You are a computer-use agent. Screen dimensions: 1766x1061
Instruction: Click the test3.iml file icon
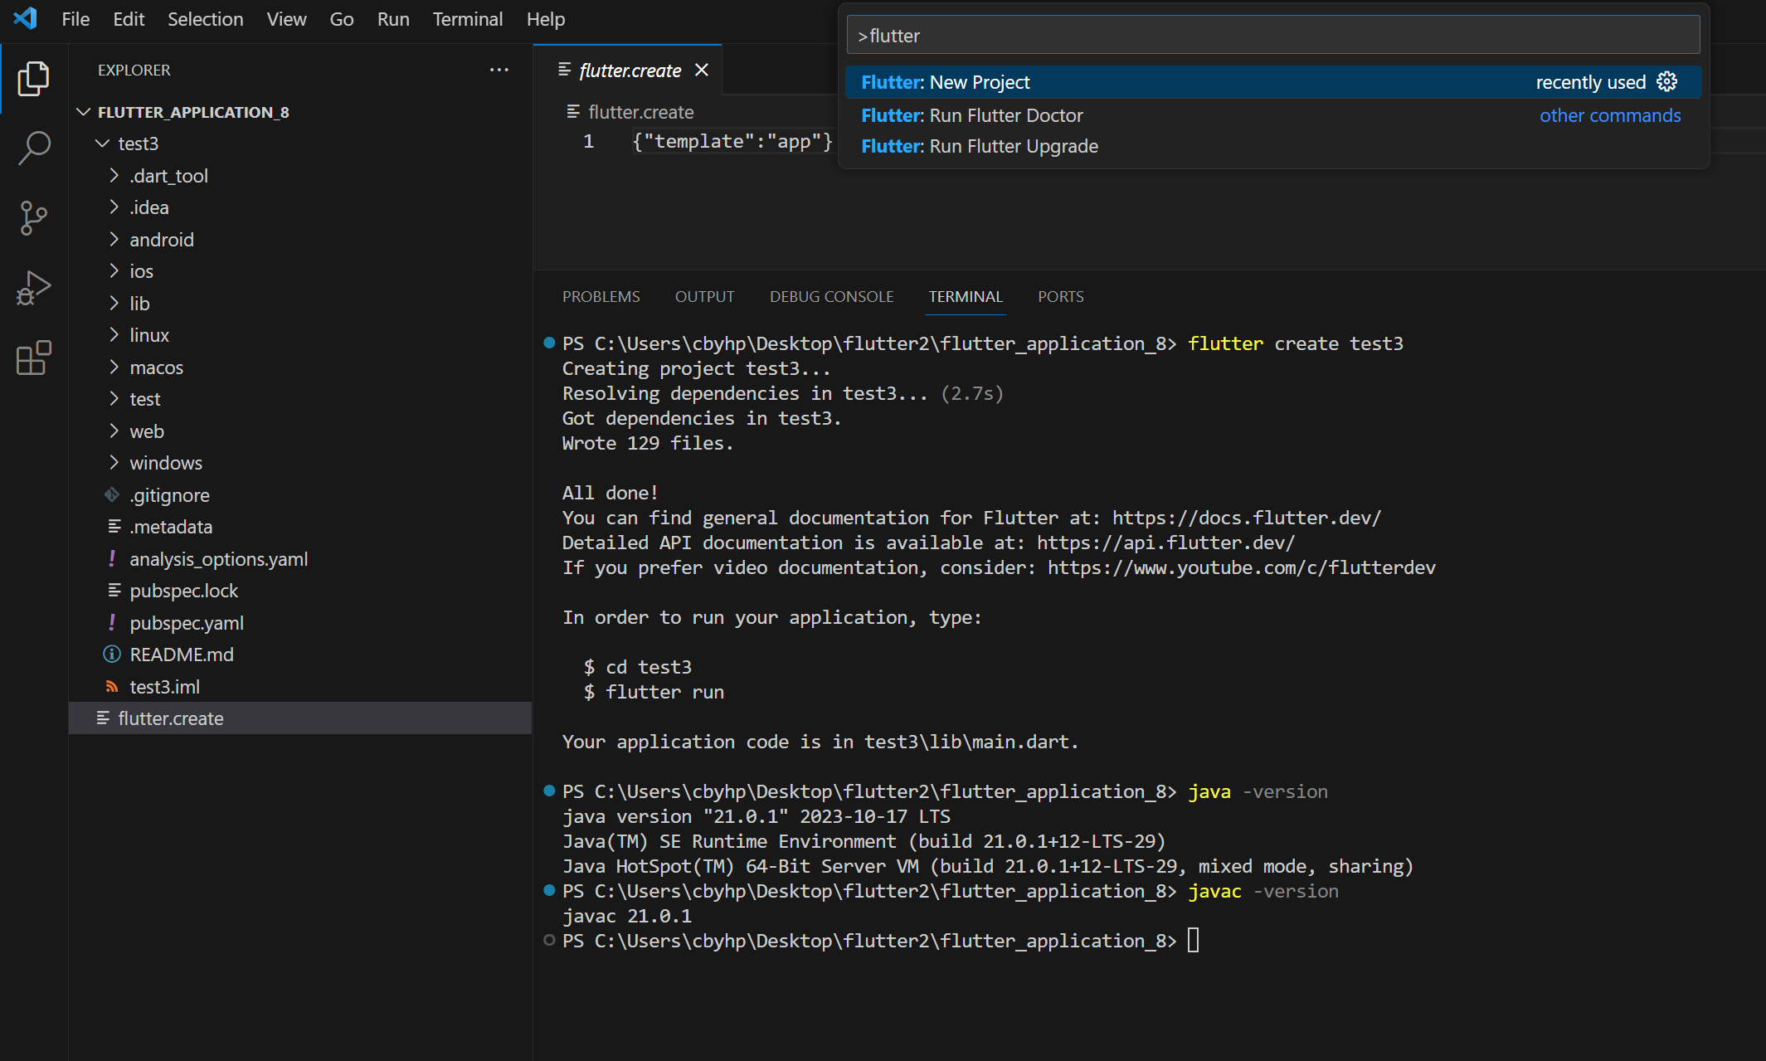[112, 686]
